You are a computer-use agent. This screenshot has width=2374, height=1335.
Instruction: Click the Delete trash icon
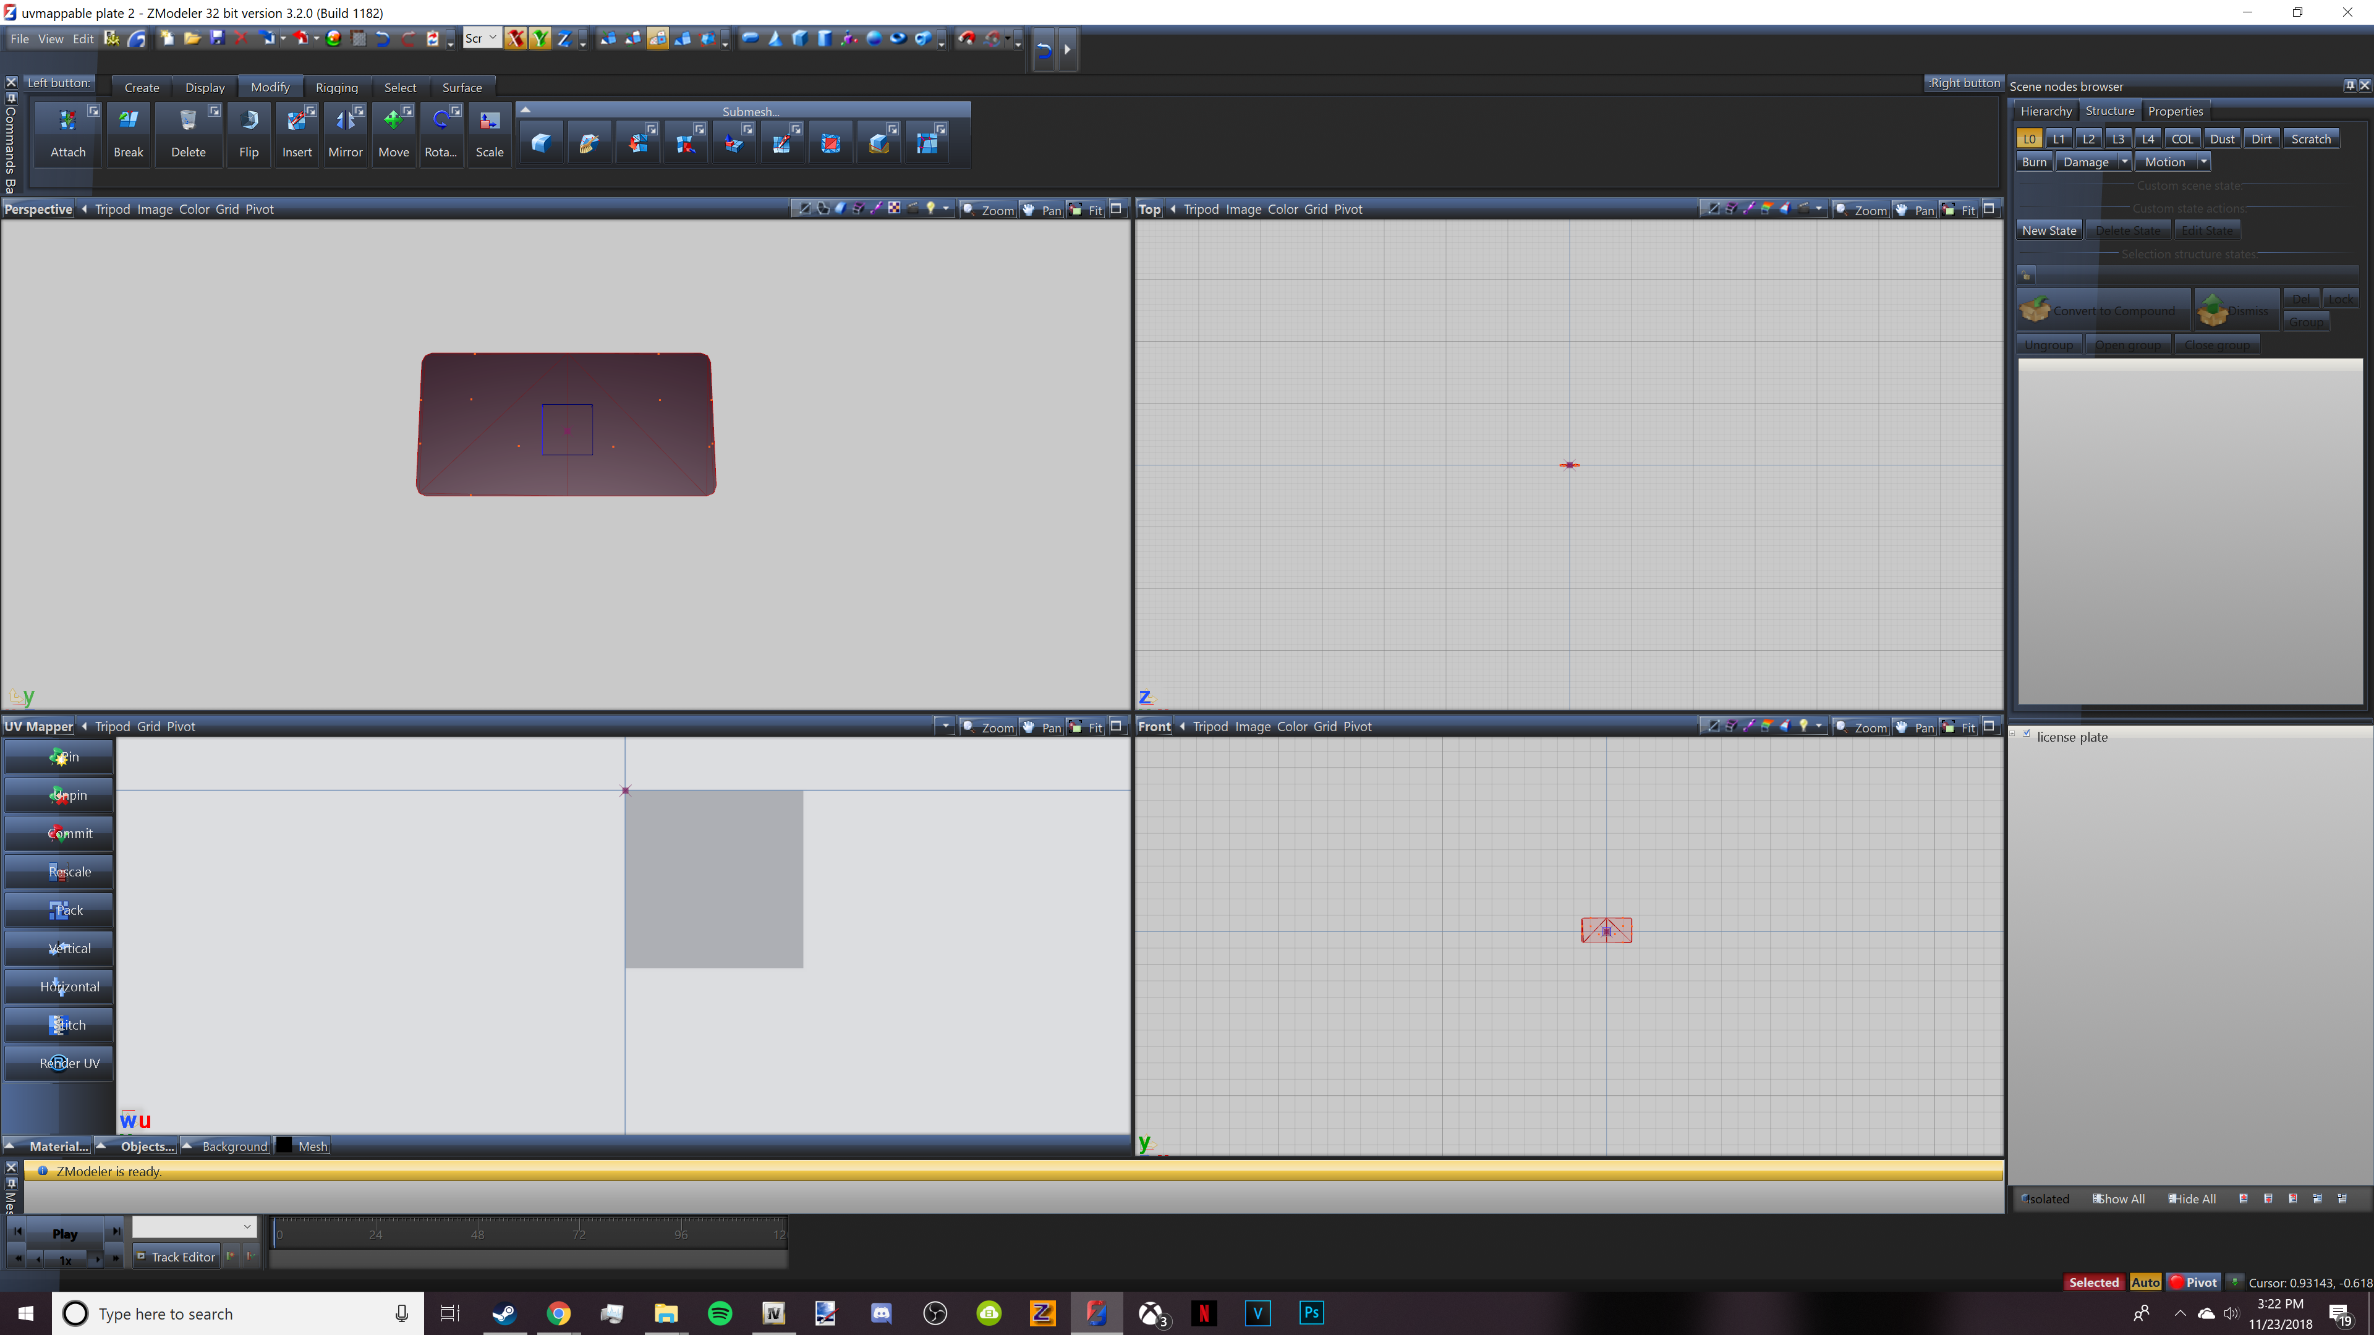(188, 122)
